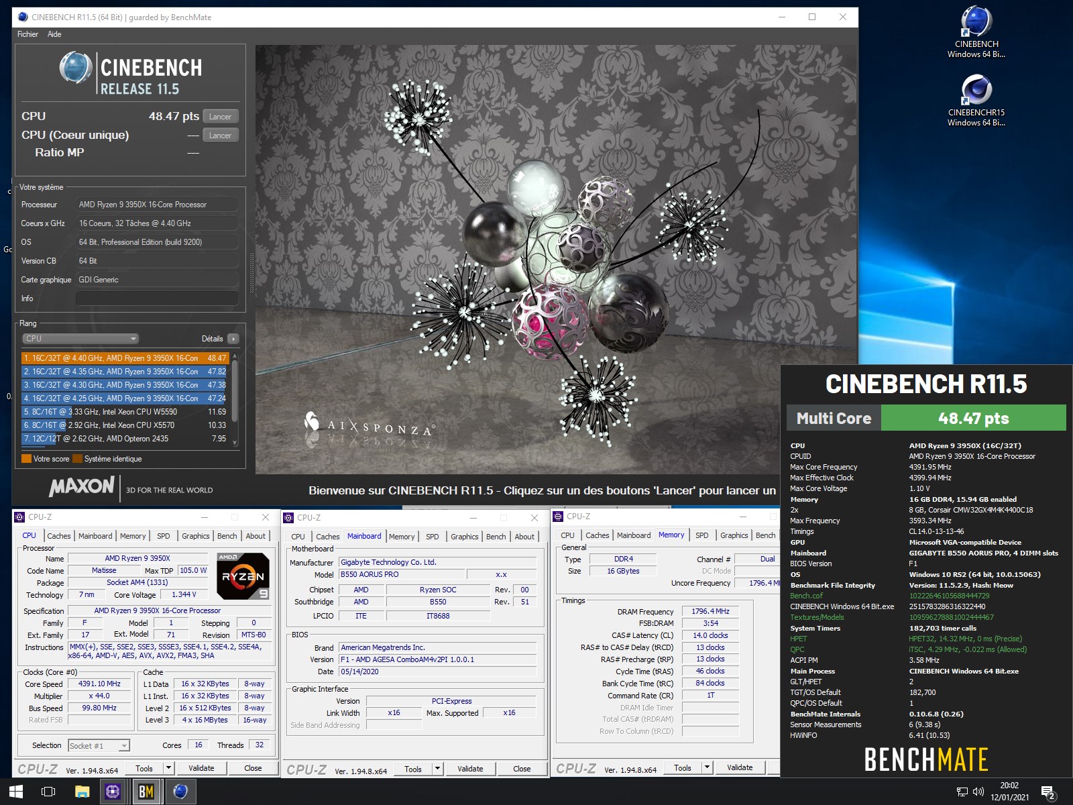Open the Fichier menu
1073x805 pixels.
coord(27,34)
